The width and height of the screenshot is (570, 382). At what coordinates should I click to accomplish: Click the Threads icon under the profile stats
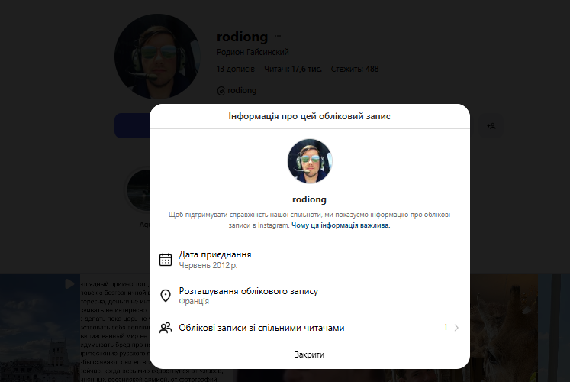pos(221,90)
